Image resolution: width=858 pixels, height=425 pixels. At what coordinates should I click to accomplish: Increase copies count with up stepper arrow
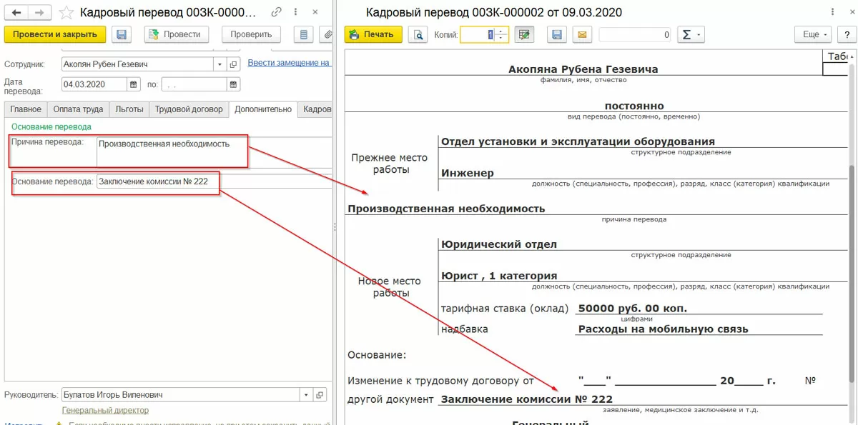coord(502,31)
